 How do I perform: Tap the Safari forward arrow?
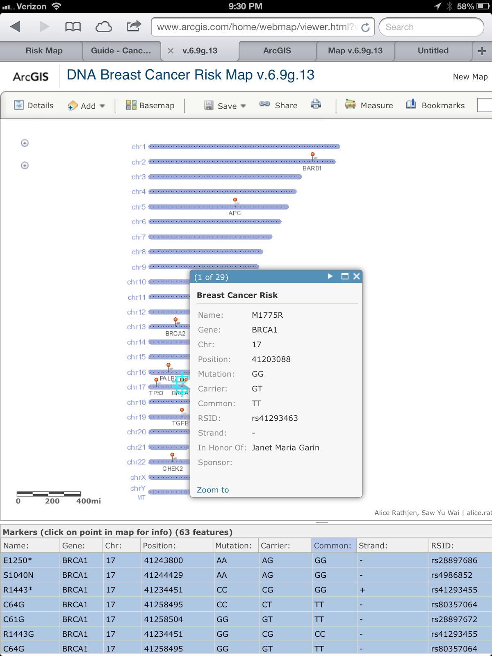(x=44, y=27)
